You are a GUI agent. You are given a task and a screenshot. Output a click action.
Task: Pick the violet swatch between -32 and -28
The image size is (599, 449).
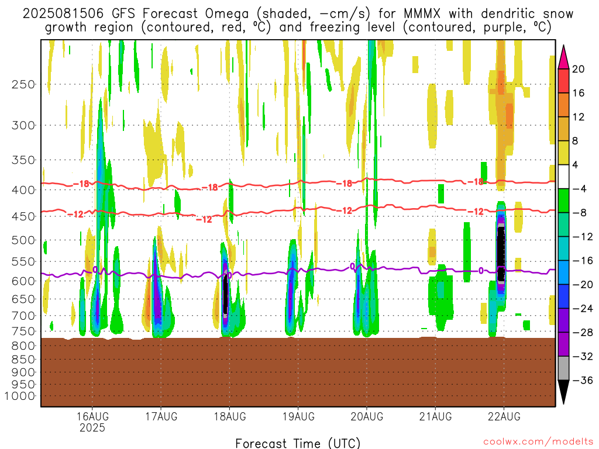[x=563, y=344]
